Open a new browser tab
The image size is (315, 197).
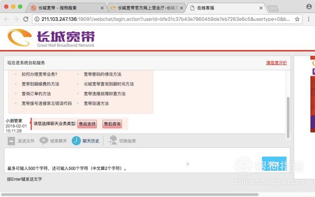(x=273, y=8)
